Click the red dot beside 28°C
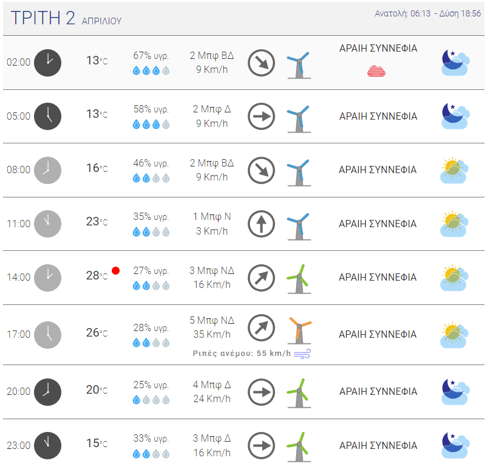Viewport: 490px width, 469px height. pyautogui.click(x=115, y=270)
